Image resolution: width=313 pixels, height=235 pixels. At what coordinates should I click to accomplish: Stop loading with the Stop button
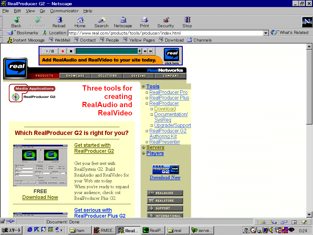187,22
